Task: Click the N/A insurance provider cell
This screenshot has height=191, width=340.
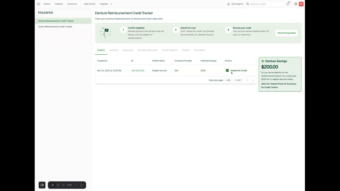Action: click(176, 71)
